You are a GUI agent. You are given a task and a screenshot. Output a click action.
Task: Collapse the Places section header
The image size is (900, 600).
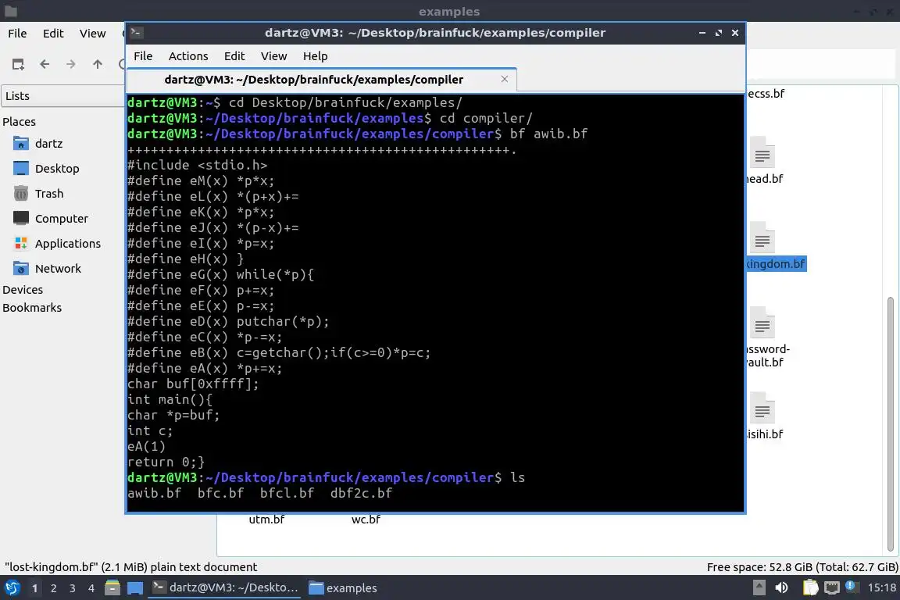19,122
